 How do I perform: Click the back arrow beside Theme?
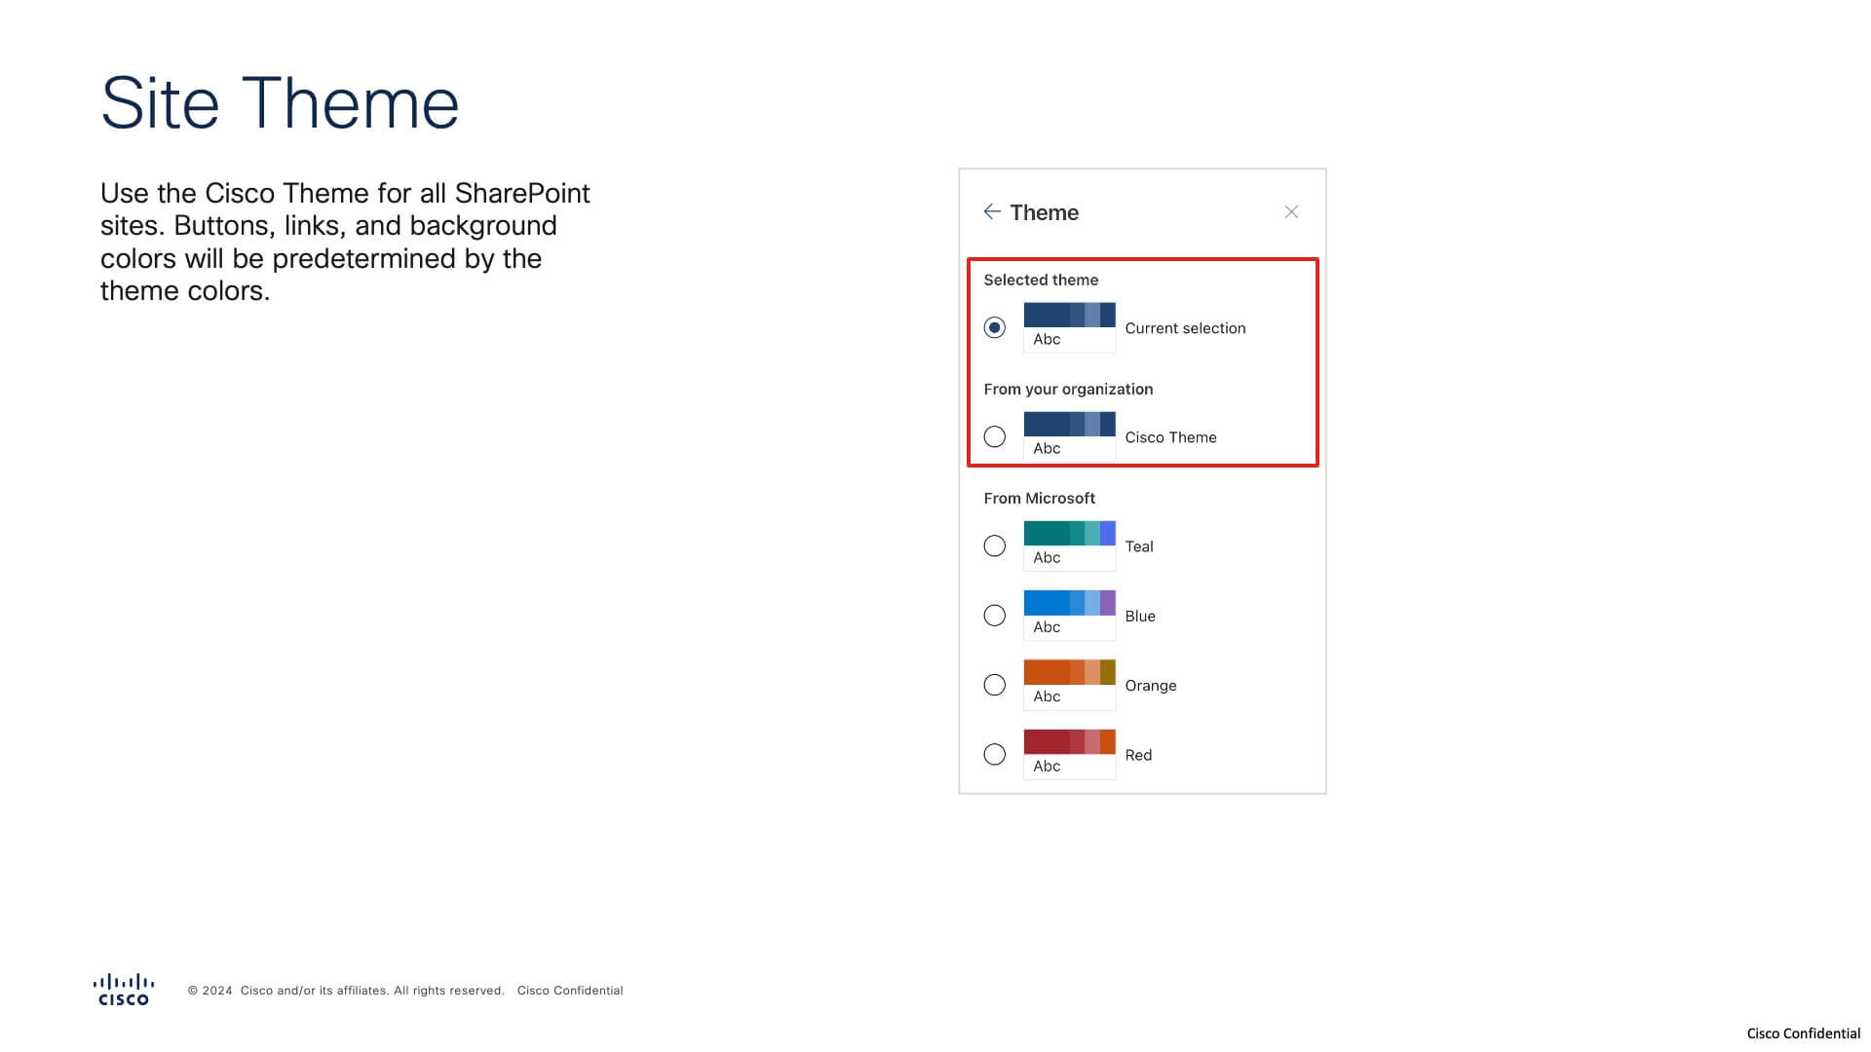[992, 211]
